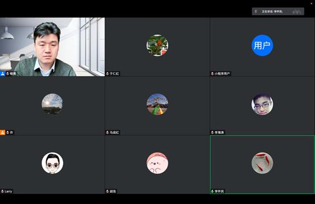
Task: Select the cartoon glasses avatar of Larry
Action: tap(52, 163)
